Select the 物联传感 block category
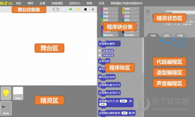 tap(110, 35)
